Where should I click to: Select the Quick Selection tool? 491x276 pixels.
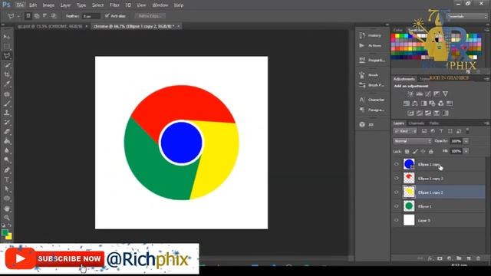pos(7,65)
